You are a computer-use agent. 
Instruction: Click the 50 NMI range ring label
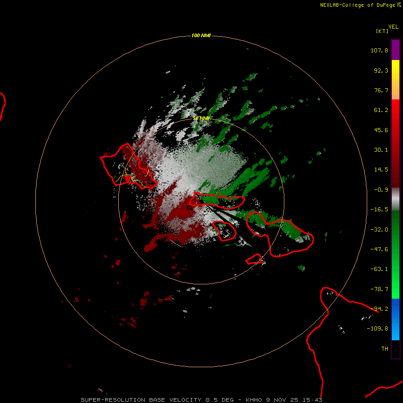201,118
